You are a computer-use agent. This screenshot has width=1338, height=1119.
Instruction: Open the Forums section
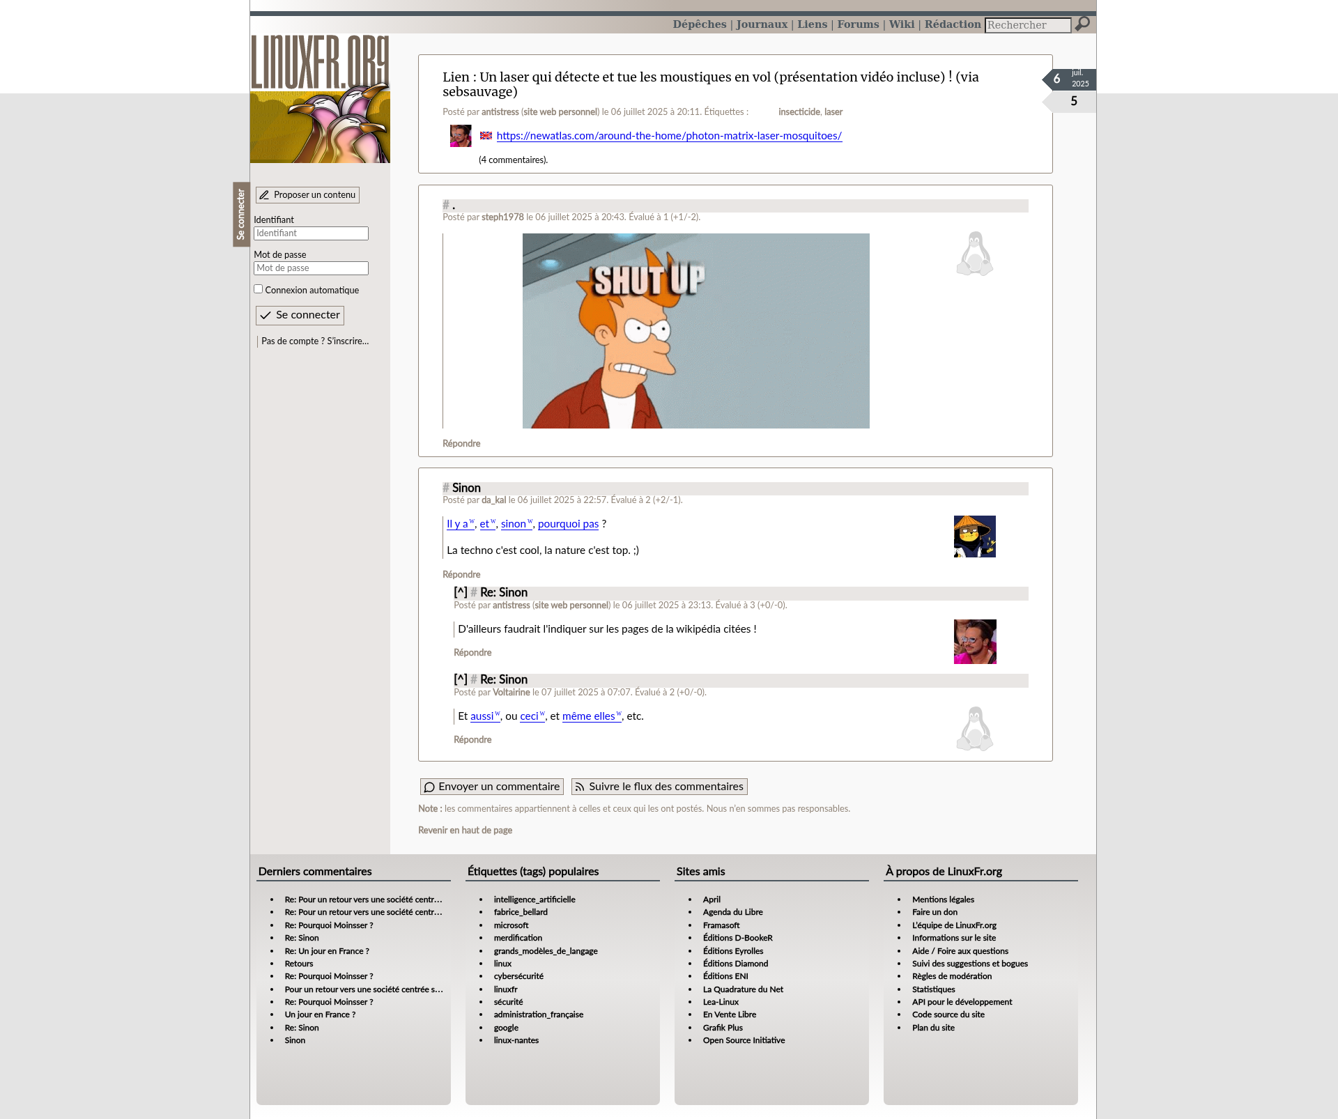pos(858,24)
